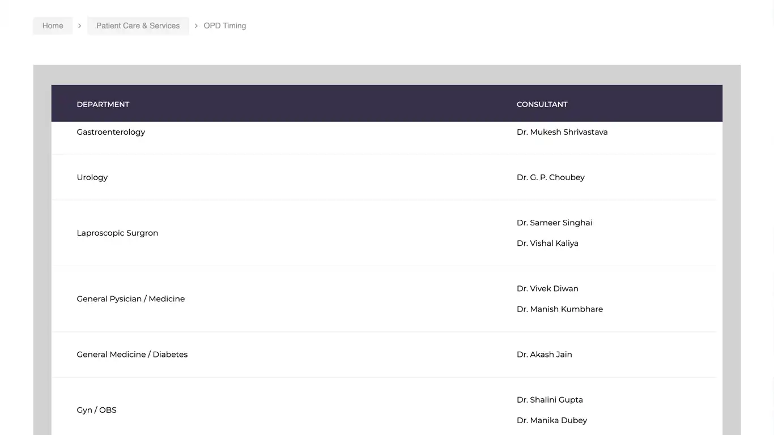Screen dimensions: 774x435
Task: Click the chevron after the Home breadcrumb
Action: click(80, 25)
